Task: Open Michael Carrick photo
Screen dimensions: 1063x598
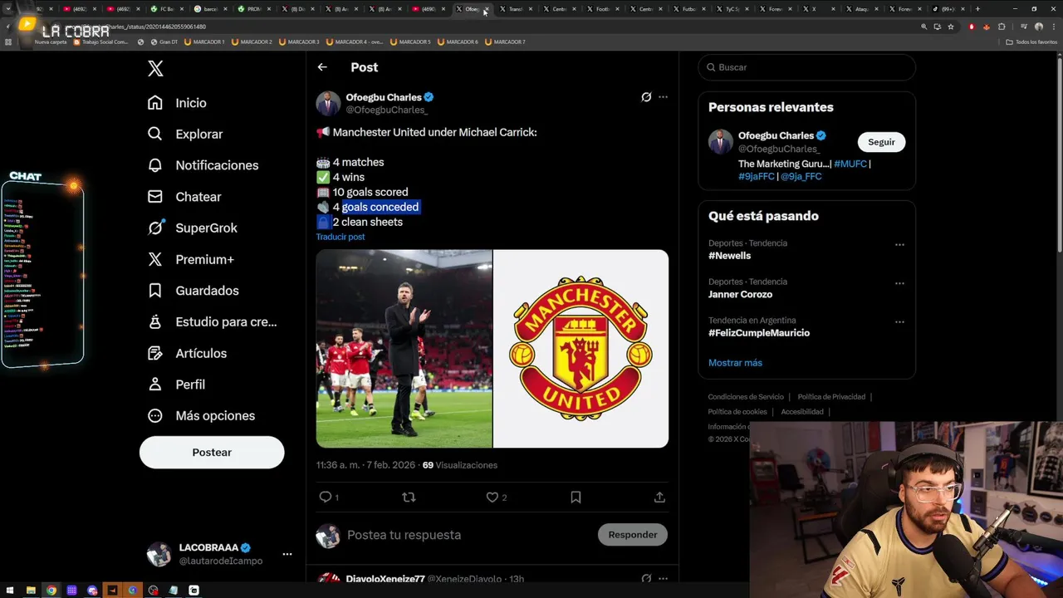Action: pos(404,349)
